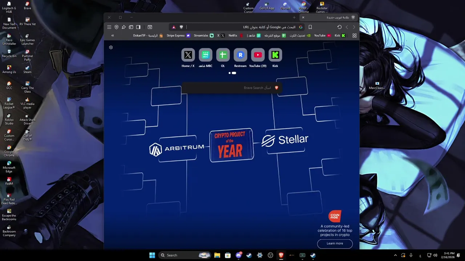Screen dimensions: 465x261
Task: Open the Brave main hamburger menu
Action: 109,27
